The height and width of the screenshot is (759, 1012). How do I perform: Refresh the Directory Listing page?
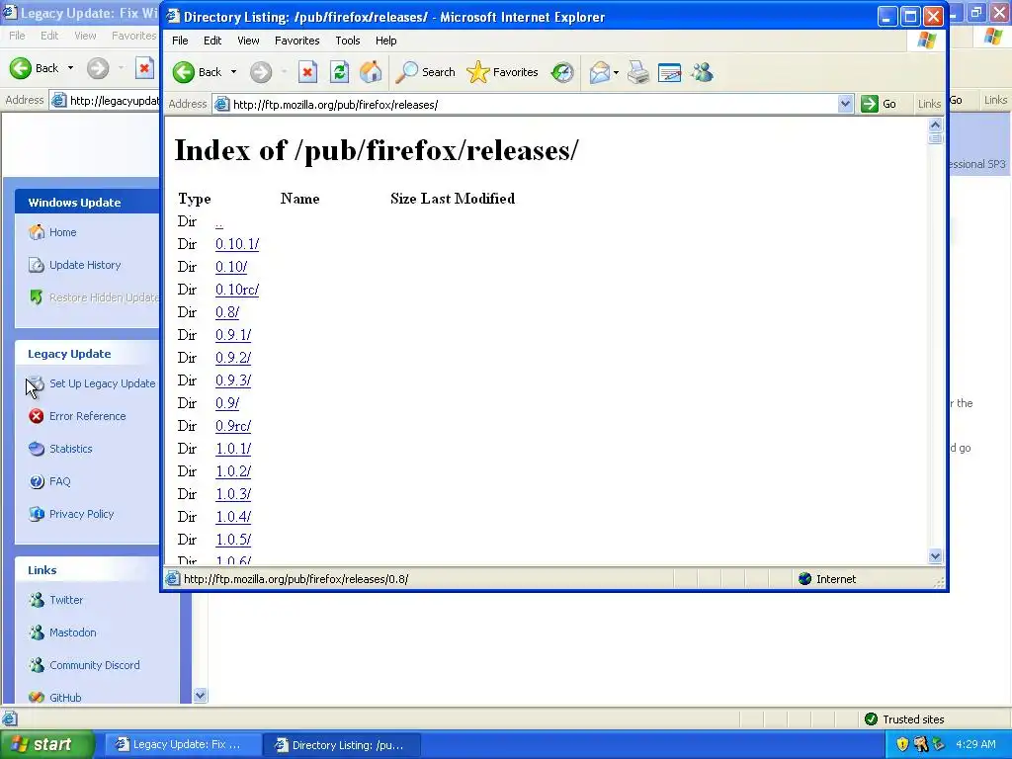(x=340, y=72)
